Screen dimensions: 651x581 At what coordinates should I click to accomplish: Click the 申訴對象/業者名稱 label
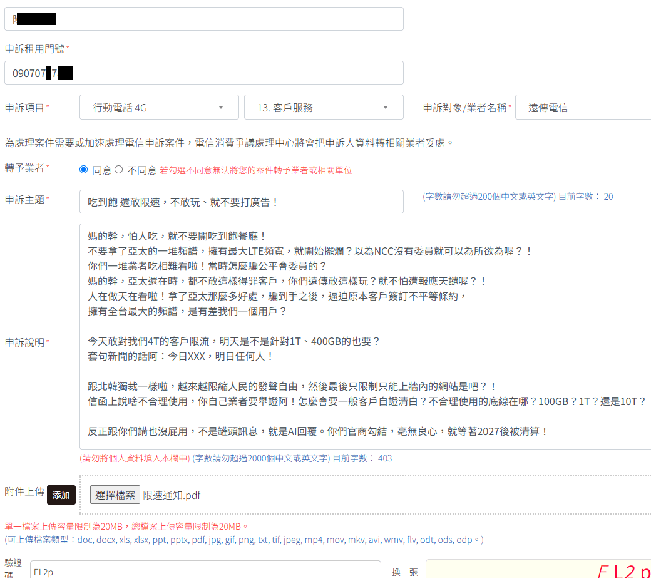tap(464, 108)
